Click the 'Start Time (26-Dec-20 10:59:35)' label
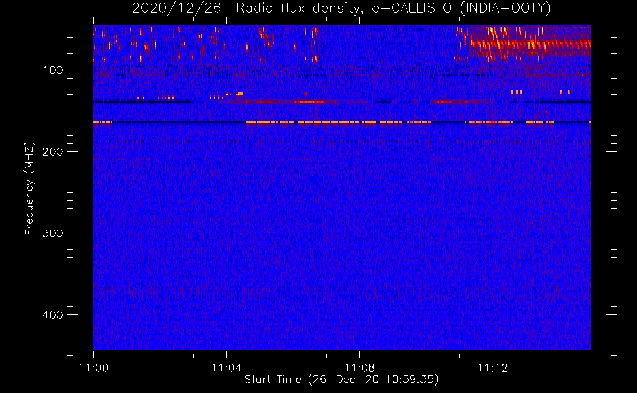 [x=341, y=380]
